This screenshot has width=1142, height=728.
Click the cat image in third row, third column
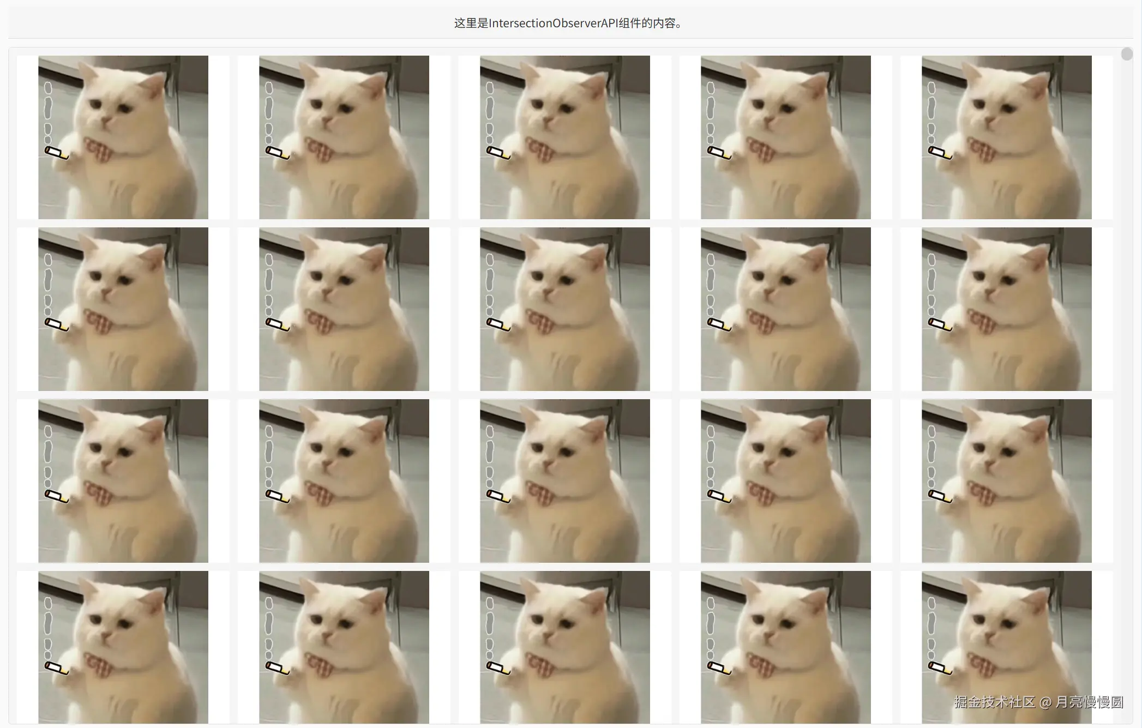tap(565, 480)
